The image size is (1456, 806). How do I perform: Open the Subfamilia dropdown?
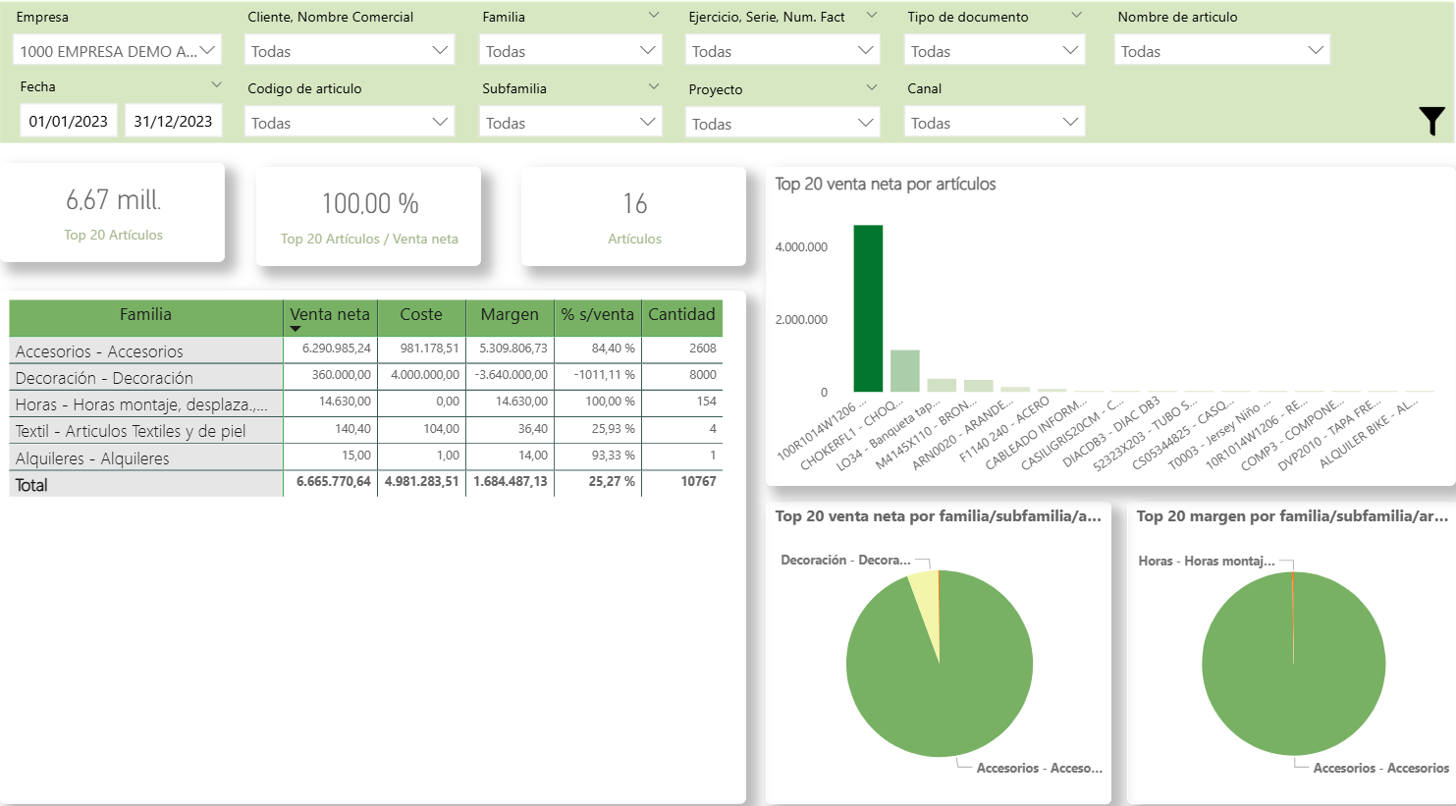(x=570, y=123)
